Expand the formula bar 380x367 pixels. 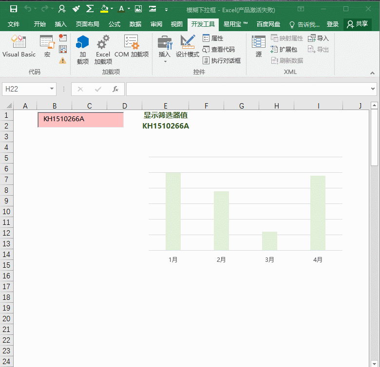point(373,89)
